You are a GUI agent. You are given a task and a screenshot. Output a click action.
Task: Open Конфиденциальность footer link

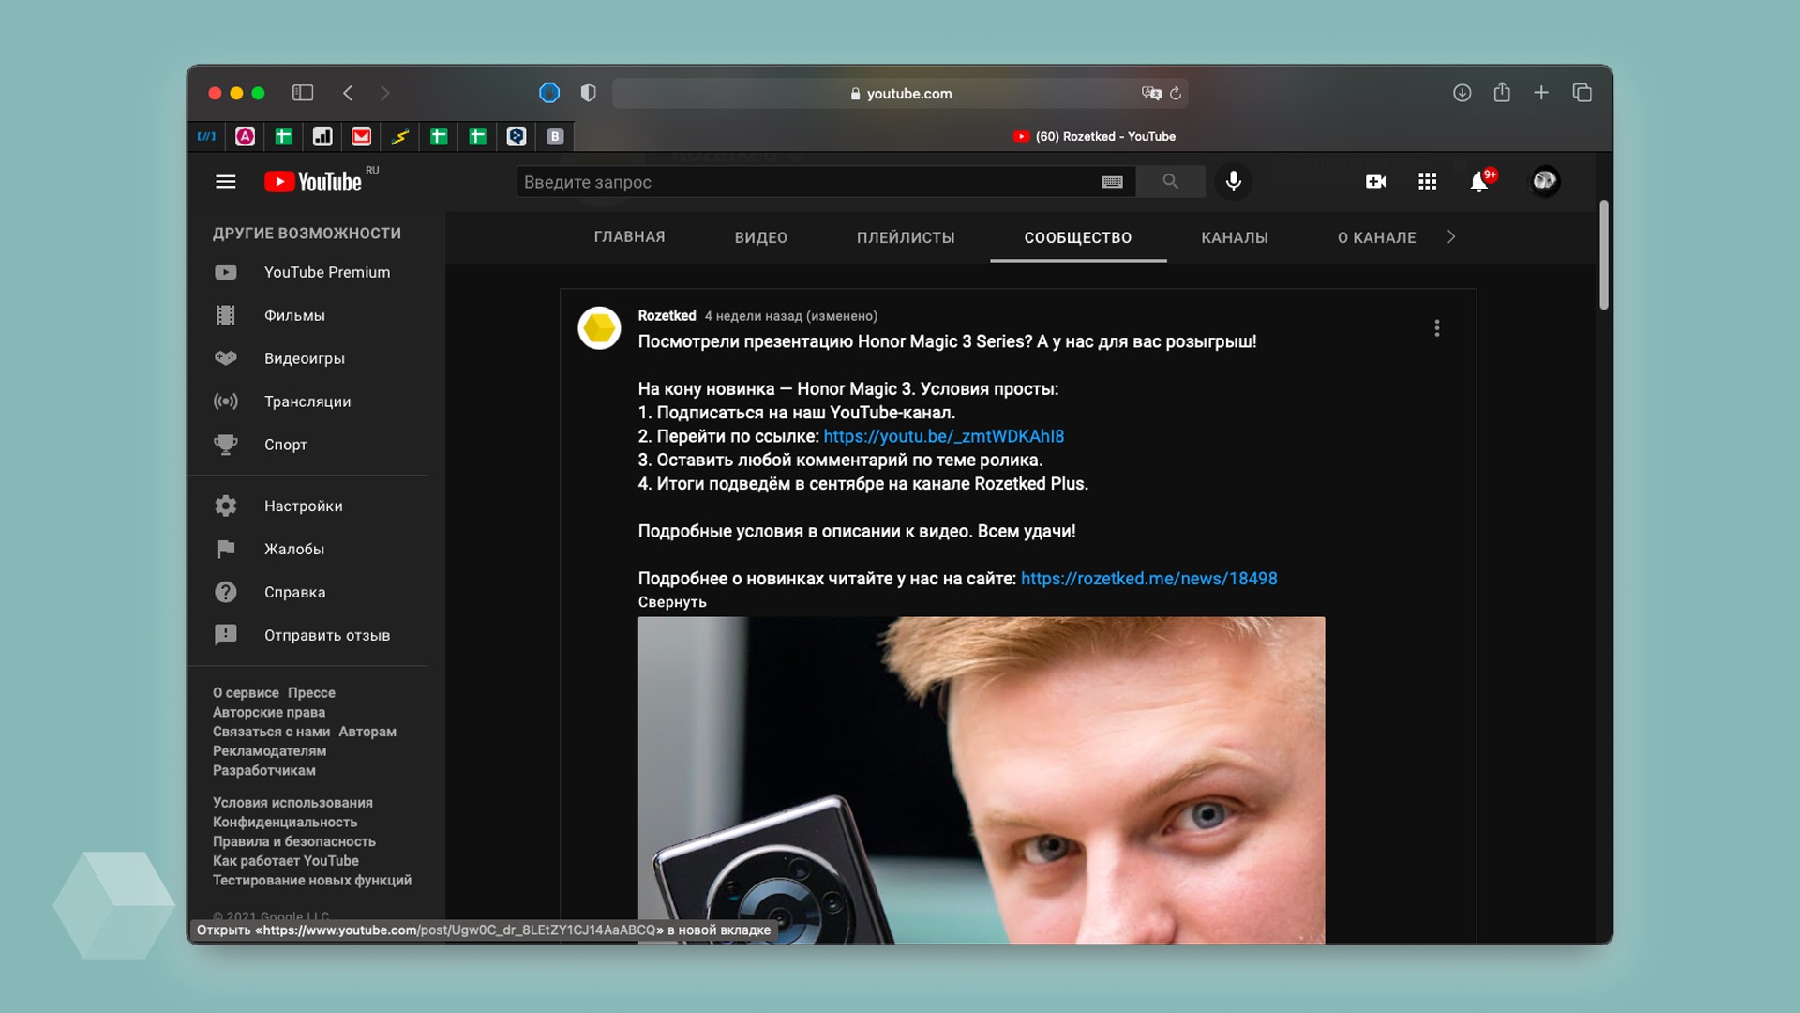pyautogui.click(x=285, y=822)
